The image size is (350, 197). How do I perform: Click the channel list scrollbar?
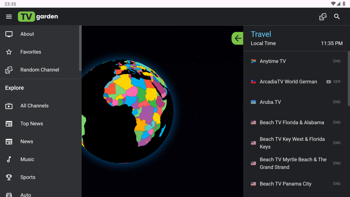(x=349, y=79)
